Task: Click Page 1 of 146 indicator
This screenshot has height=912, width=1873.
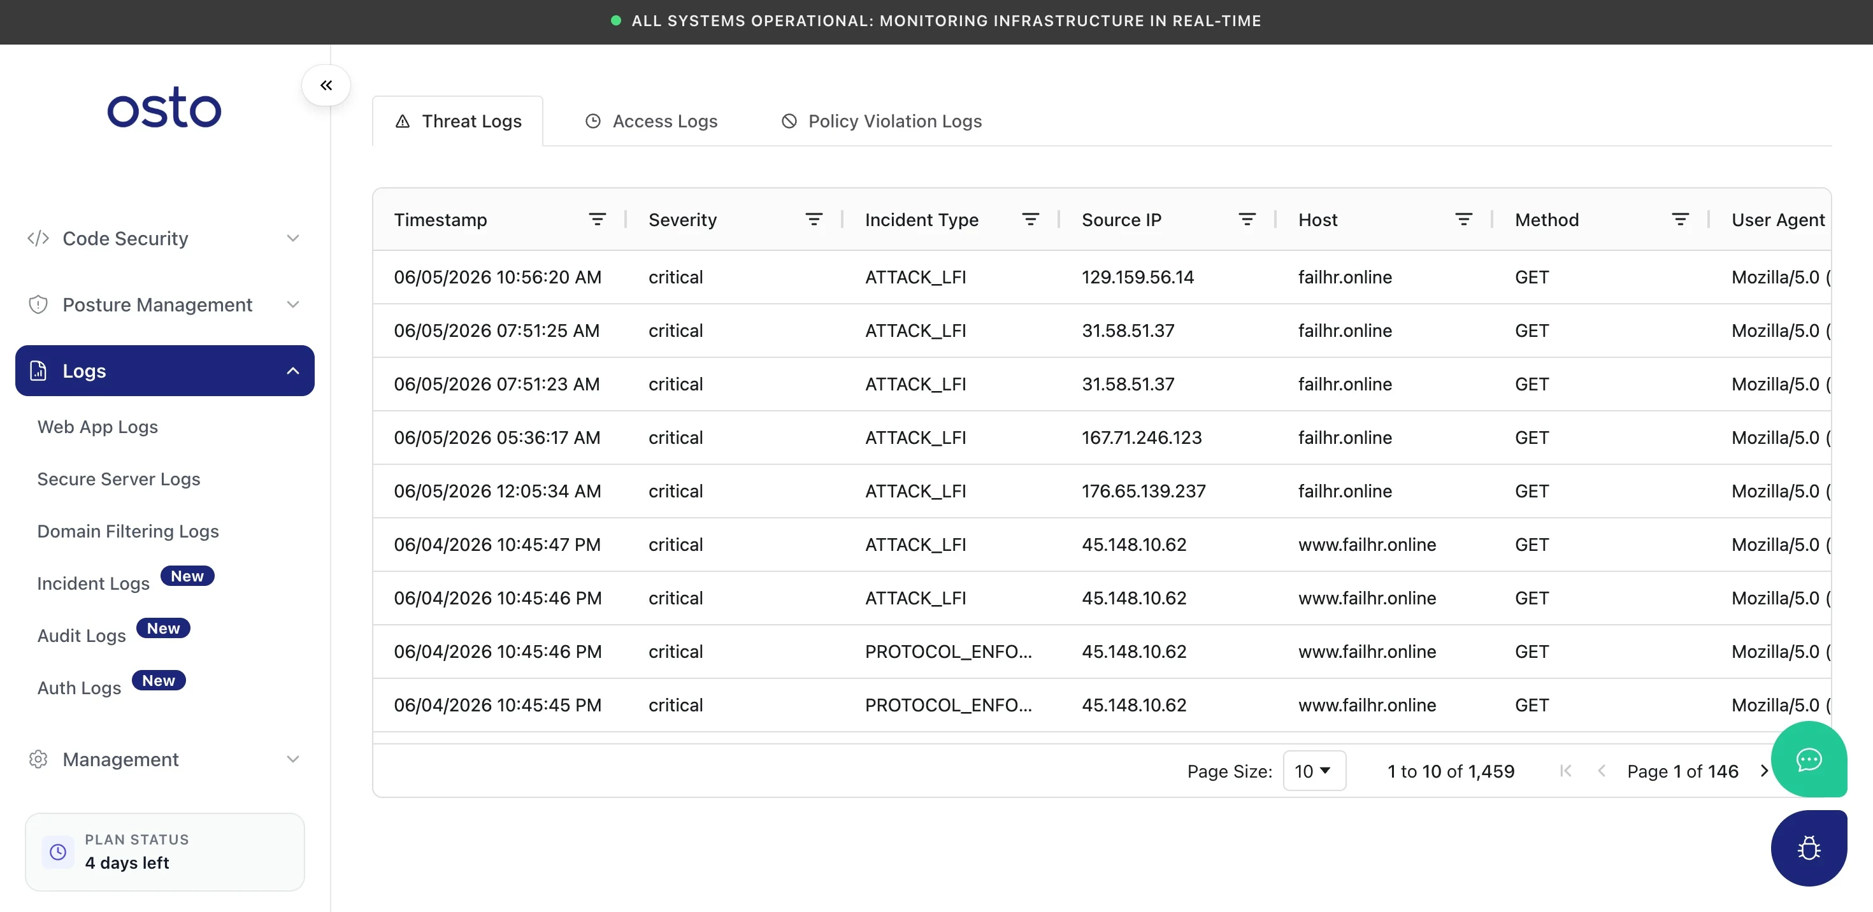Action: tap(1683, 771)
